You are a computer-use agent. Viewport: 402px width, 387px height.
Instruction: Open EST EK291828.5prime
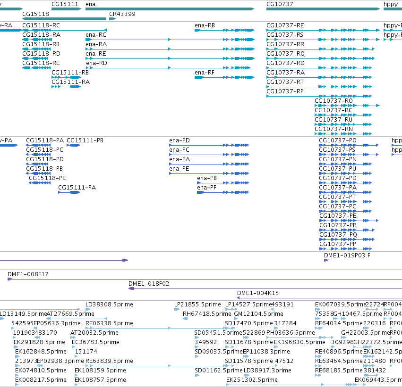point(40,342)
